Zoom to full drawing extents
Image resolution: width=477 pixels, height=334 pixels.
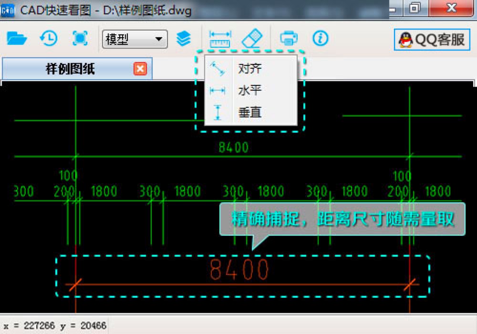click(80, 39)
